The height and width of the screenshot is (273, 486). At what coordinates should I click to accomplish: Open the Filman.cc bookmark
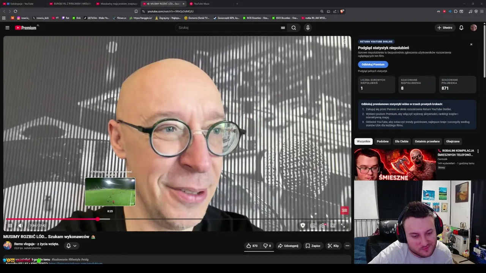pyautogui.click(x=120, y=18)
